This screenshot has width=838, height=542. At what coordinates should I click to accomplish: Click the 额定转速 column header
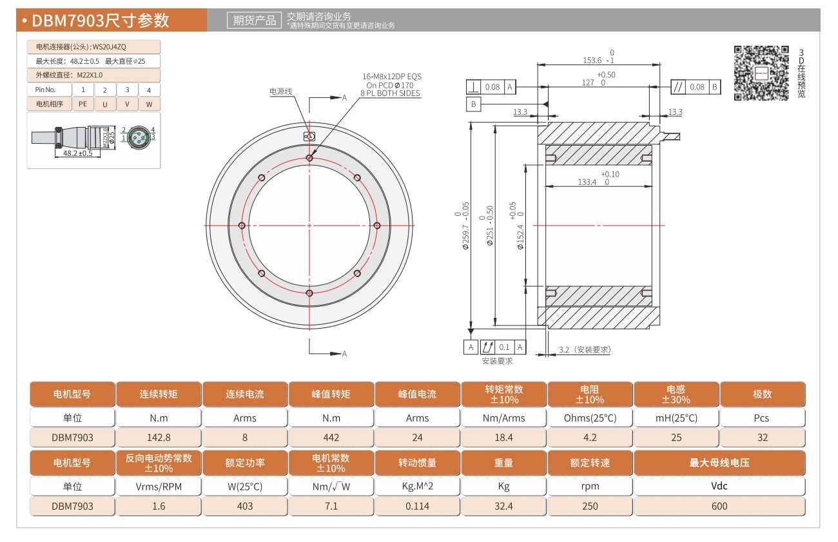coord(590,463)
